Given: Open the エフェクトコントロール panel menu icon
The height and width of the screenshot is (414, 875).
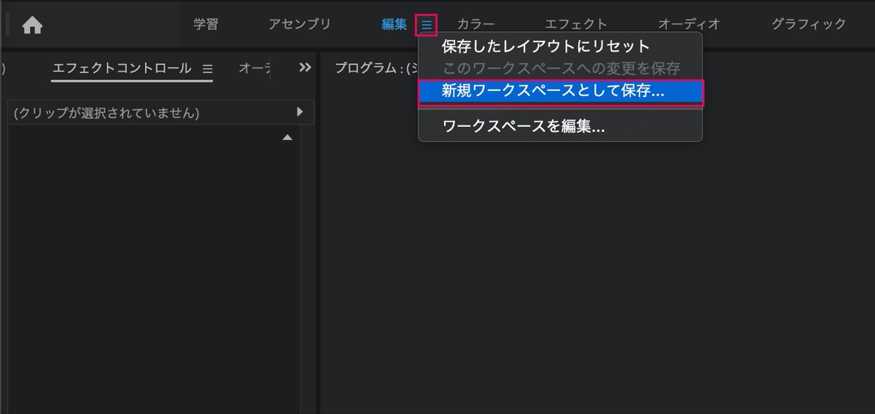Looking at the screenshot, I should pyautogui.click(x=207, y=69).
